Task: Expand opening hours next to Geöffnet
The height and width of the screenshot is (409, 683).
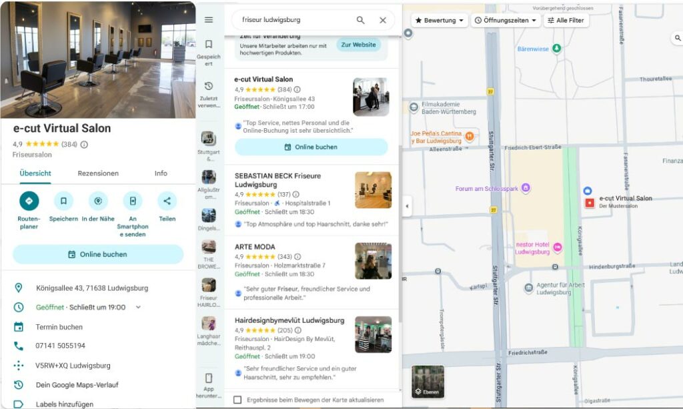Action: tap(138, 308)
